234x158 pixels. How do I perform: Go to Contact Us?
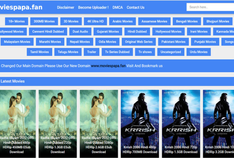[x=136, y=8]
